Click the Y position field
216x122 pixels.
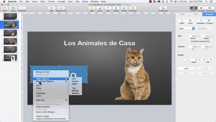pos(207,47)
